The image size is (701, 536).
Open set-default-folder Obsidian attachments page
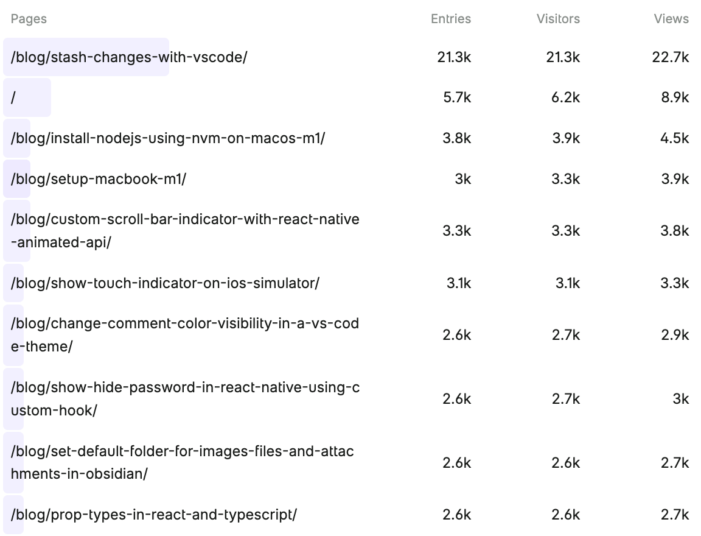tap(183, 462)
